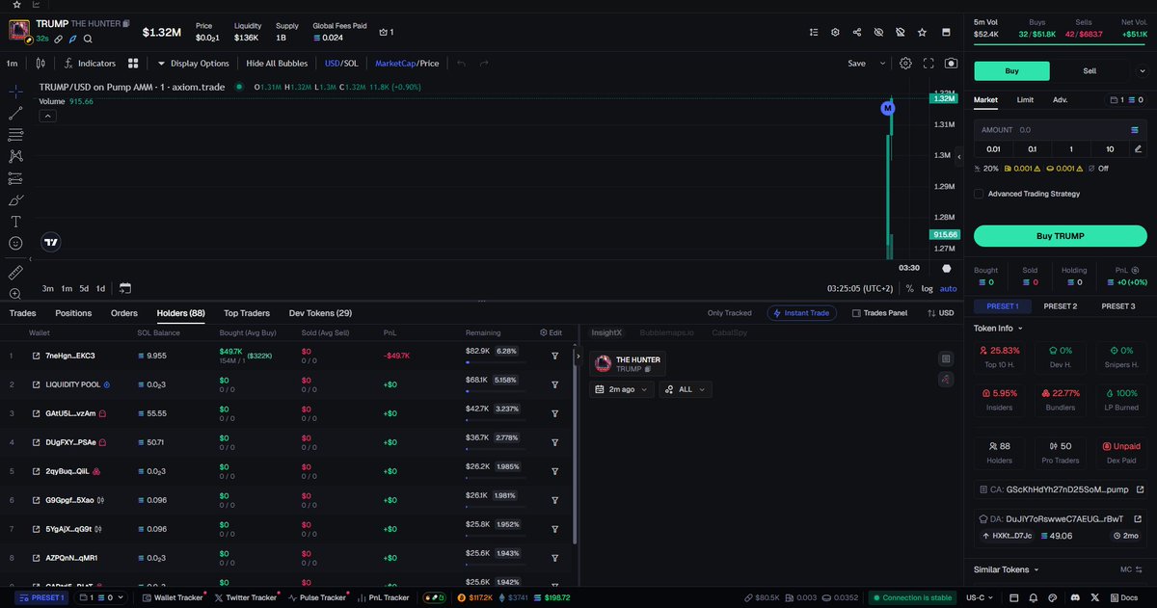Open the Top Traders tab
This screenshot has width=1157, height=608.
(x=247, y=313)
